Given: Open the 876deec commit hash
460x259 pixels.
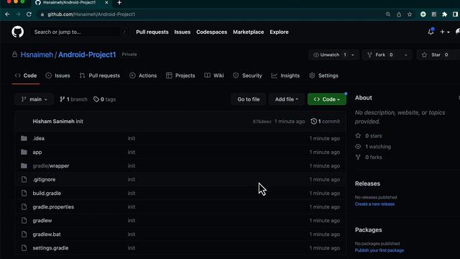Looking at the screenshot, I should (262, 122).
